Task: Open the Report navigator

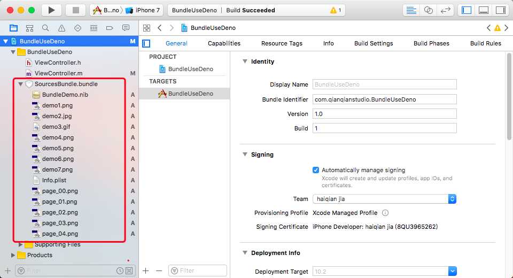Action: click(126, 28)
